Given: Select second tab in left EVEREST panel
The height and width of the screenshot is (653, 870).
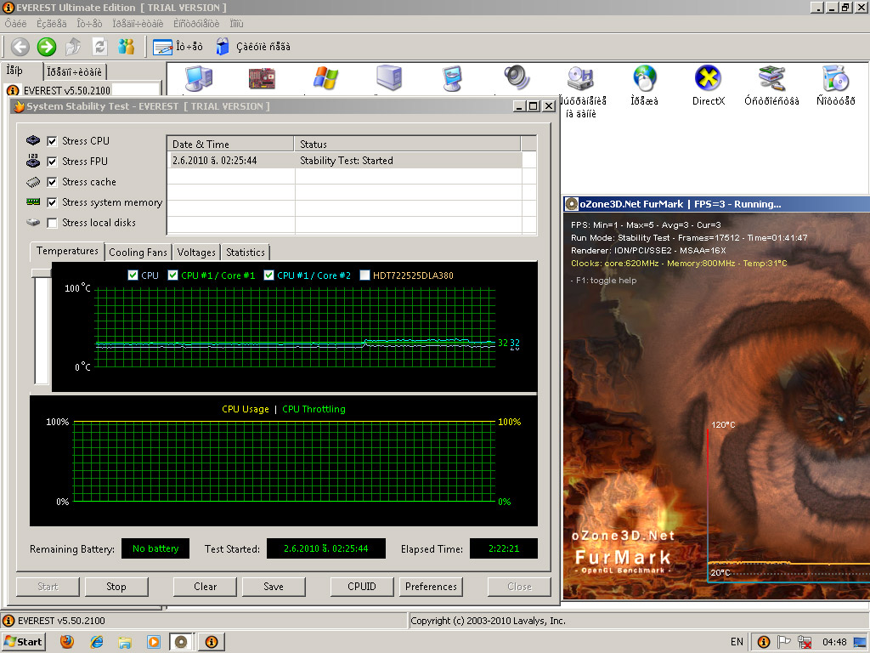Looking at the screenshot, I should 75,72.
